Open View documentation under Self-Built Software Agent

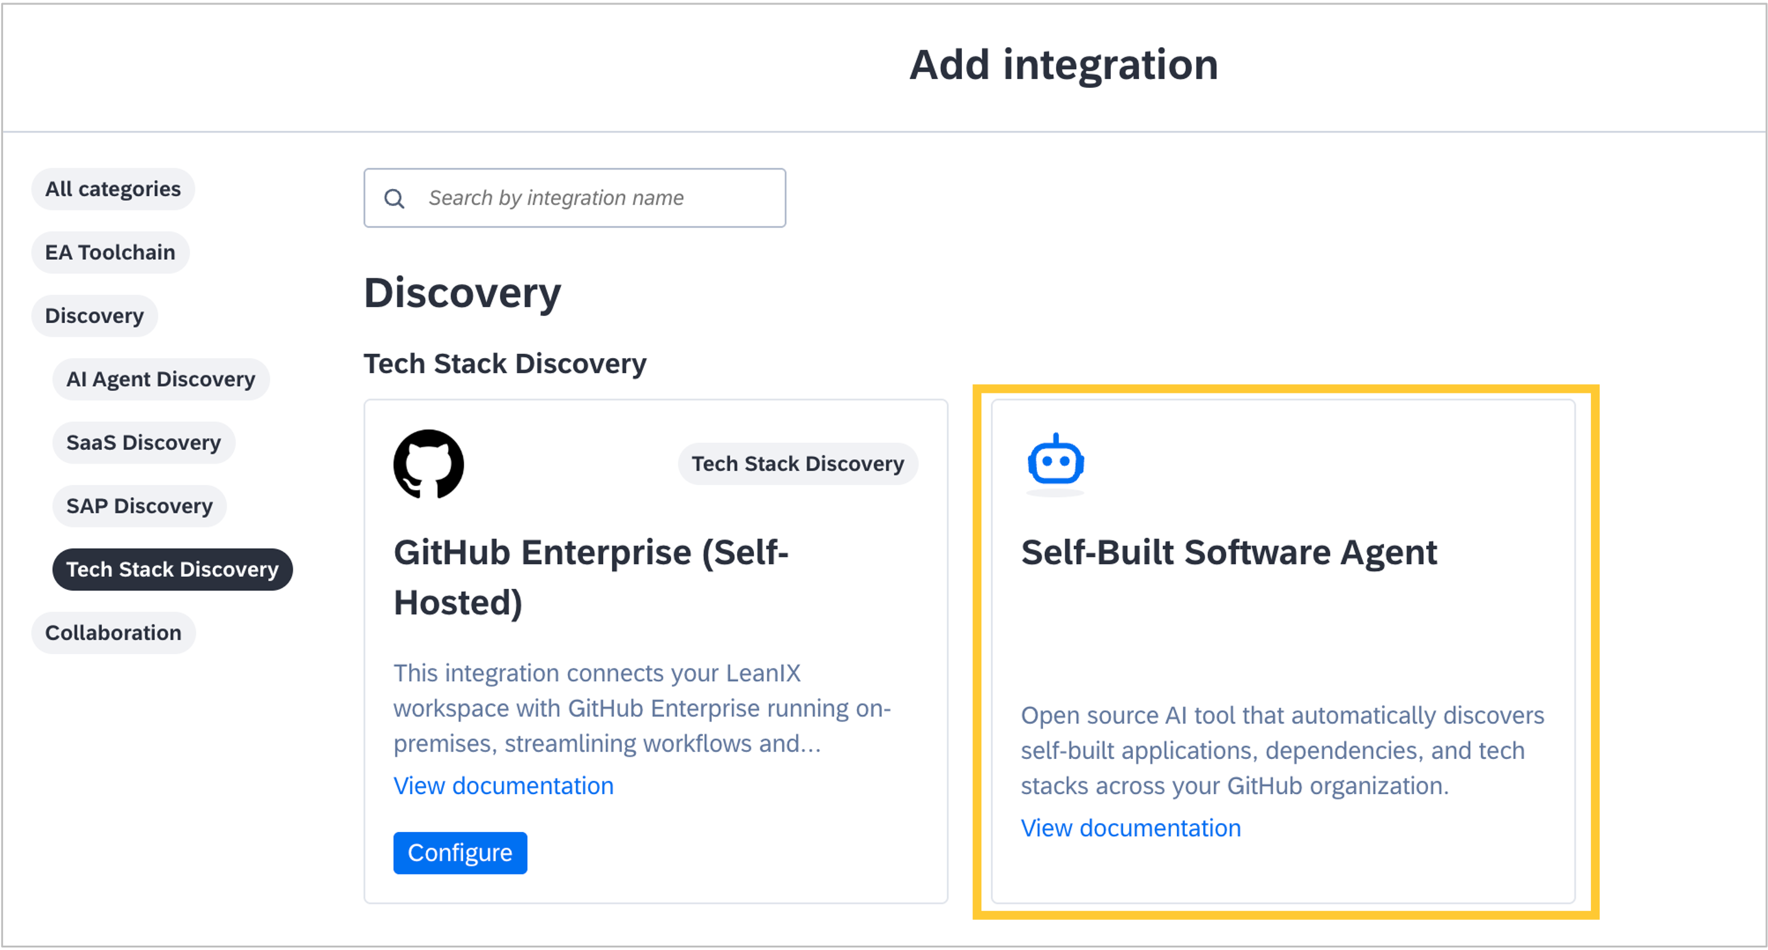pyautogui.click(x=1130, y=828)
